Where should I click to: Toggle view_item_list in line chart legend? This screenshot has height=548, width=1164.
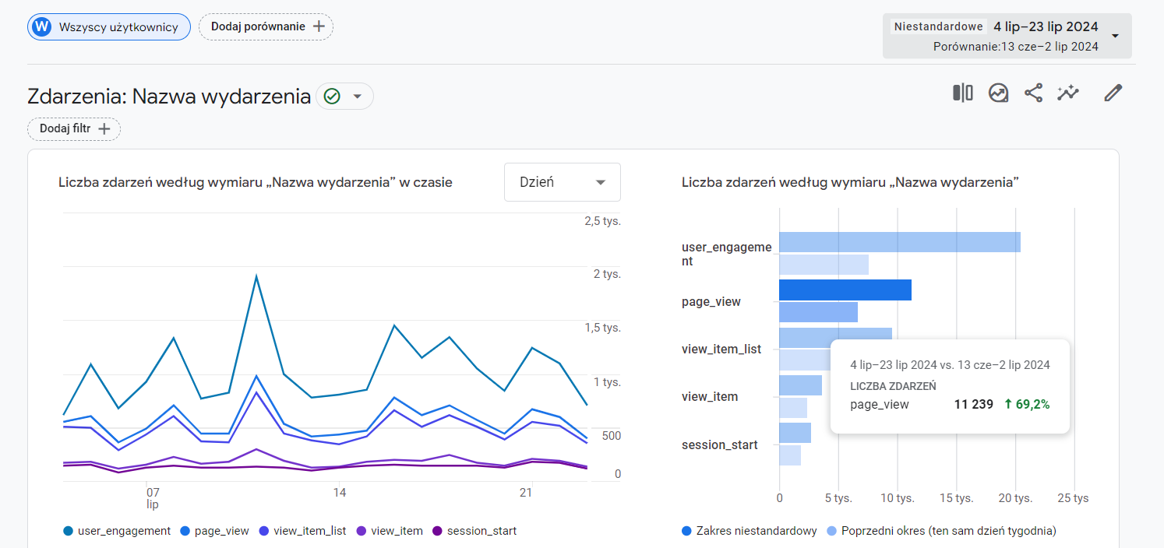302,531
